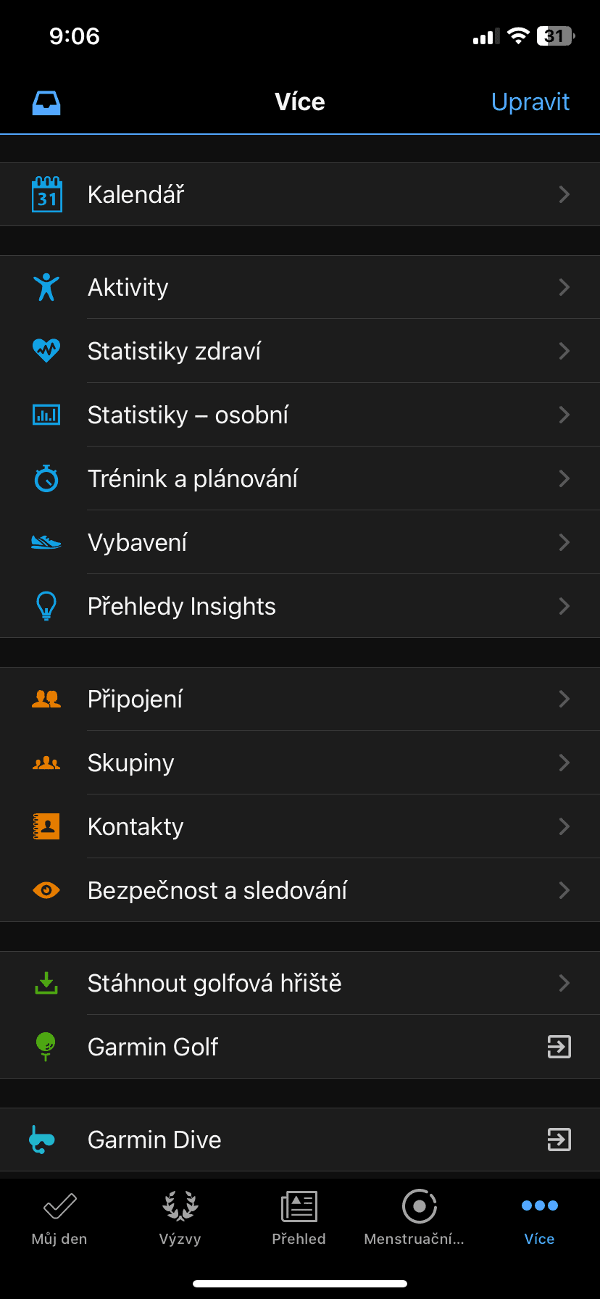Tap the shoe icon for Vybavení
Viewport: 600px width, 1299px height.
(46, 542)
